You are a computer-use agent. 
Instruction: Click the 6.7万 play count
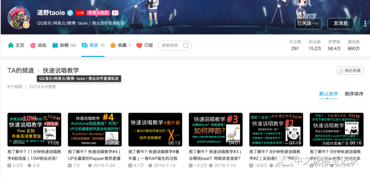pos(136,165)
